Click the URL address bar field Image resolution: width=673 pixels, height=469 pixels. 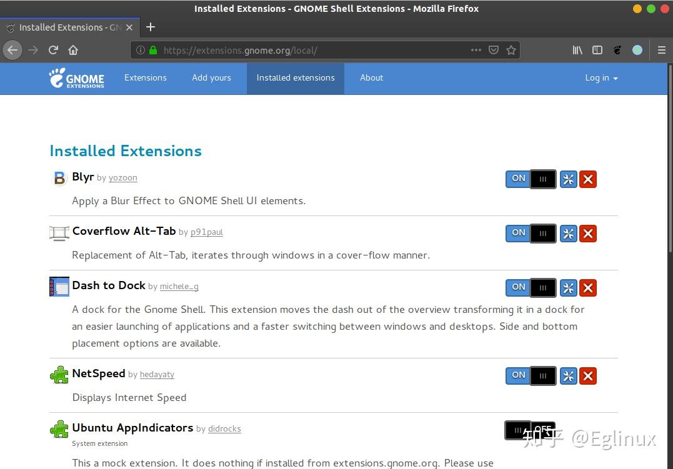[x=312, y=50]
